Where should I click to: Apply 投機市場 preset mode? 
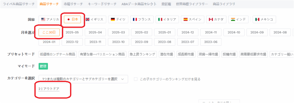(229, 54)
